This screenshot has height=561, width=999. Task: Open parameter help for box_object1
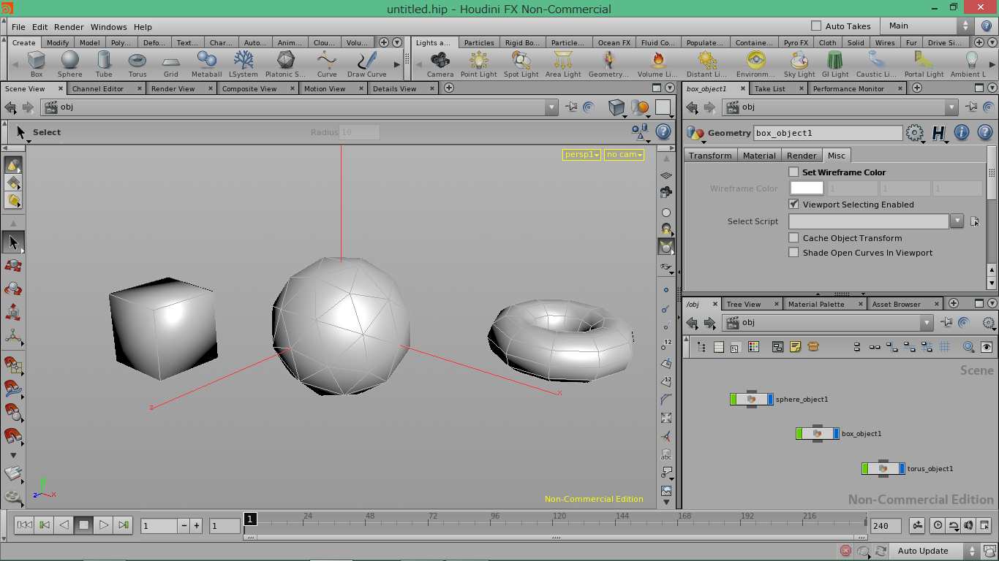(x=984, y=133)
